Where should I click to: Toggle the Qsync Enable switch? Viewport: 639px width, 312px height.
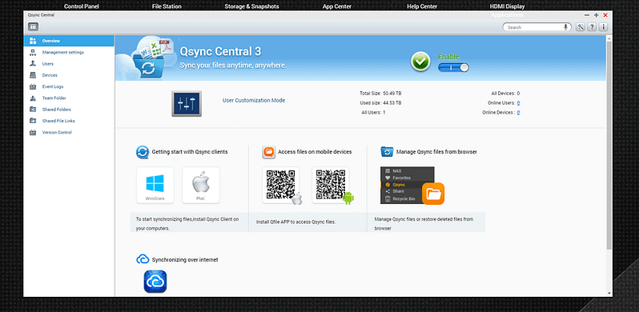click(x=453, y=68)
